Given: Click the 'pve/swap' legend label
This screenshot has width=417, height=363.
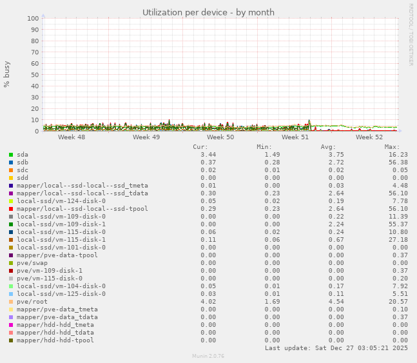Looking at the screenshot, I should click(32, 263).
